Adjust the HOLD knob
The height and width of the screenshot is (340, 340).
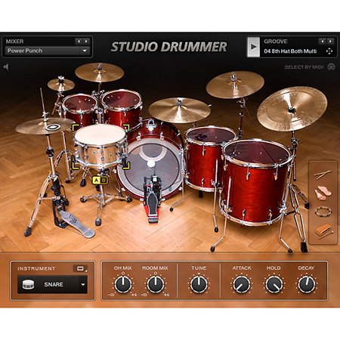click(274, 284)
